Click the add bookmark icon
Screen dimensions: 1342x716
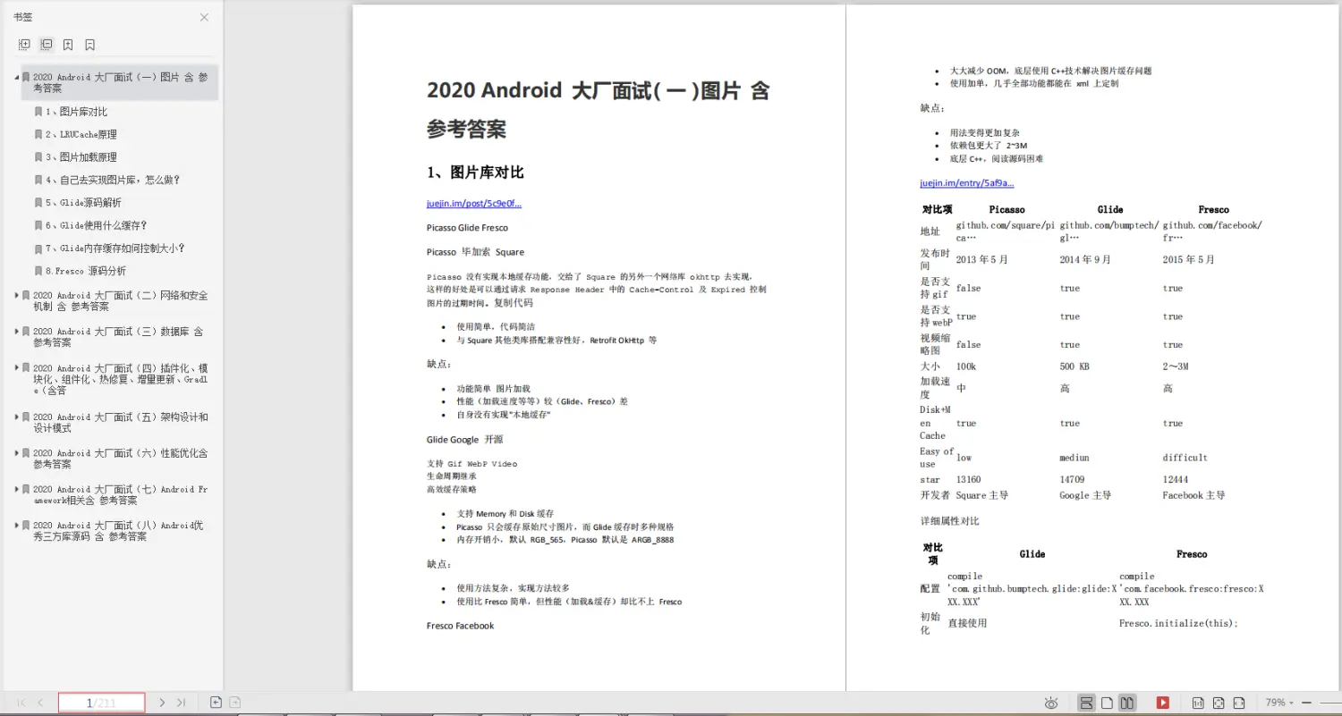68,45
